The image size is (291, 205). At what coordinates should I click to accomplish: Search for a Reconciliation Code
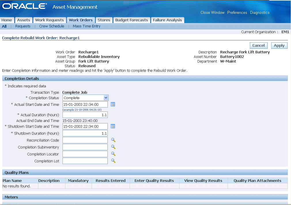coord(113,140)
